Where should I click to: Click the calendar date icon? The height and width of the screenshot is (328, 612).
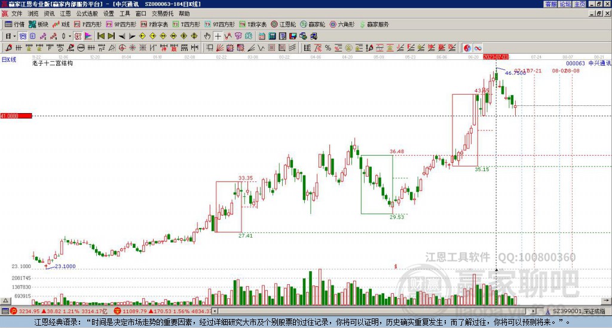coord(262,37)
